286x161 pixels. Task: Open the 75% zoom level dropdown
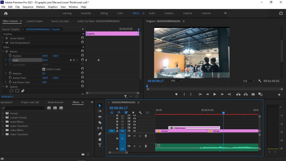point(176,81)
